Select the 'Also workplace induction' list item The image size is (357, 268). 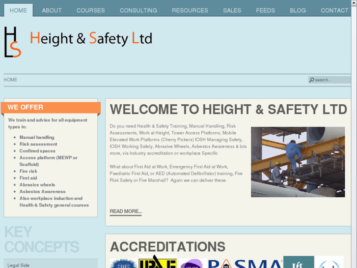(x=54, y=202)
